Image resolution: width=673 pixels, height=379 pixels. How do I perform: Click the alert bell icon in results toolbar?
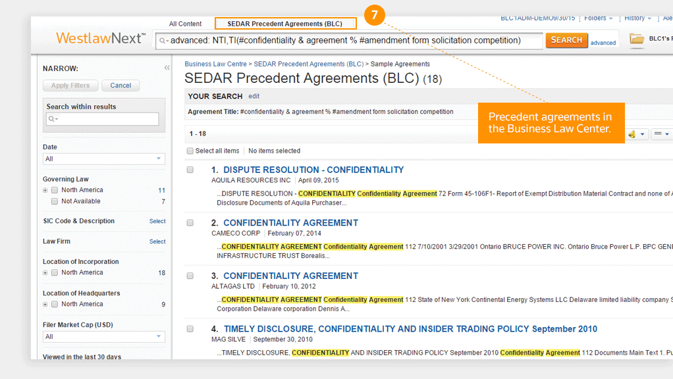(x=632, y=134)
